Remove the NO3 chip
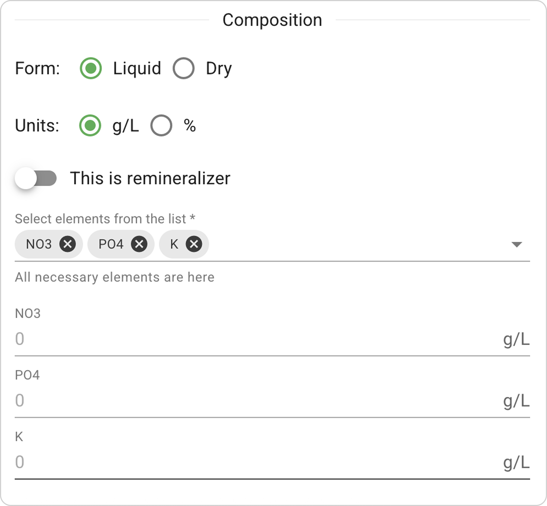 pyautogui.click(x=68, y=244)
